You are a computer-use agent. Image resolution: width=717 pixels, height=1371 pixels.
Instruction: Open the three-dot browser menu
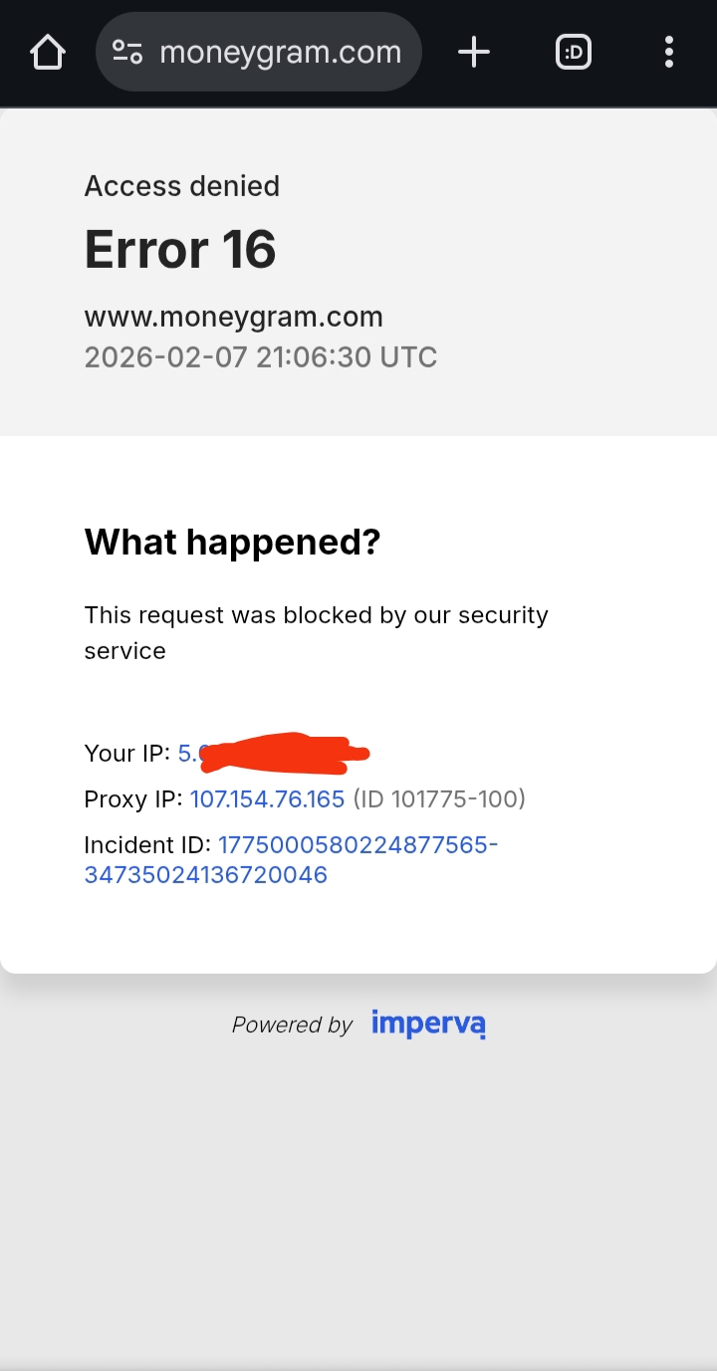coord(668,52)
